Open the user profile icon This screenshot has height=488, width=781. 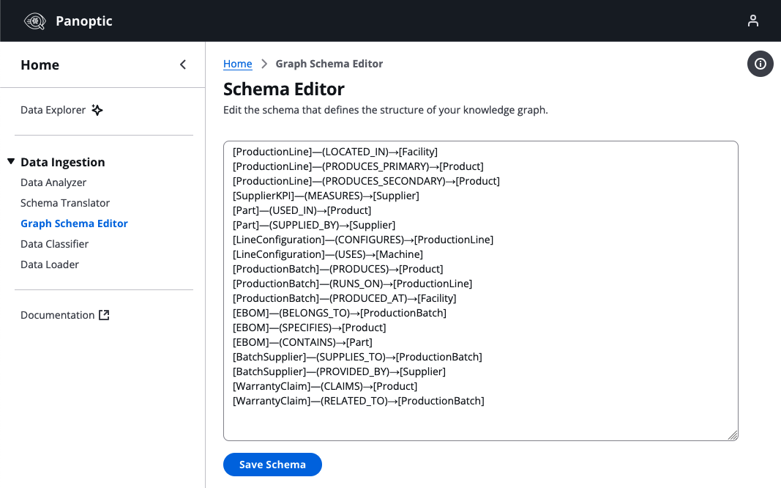[752, 21]
